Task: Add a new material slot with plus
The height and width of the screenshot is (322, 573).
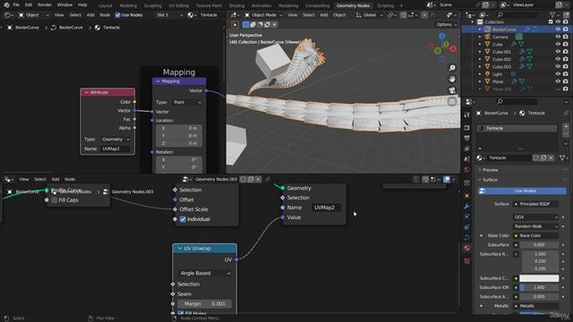Action: (x=566, y=127)
